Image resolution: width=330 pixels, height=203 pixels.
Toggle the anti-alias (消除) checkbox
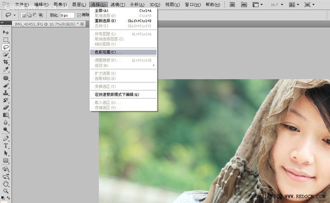(x=79, y=15)
